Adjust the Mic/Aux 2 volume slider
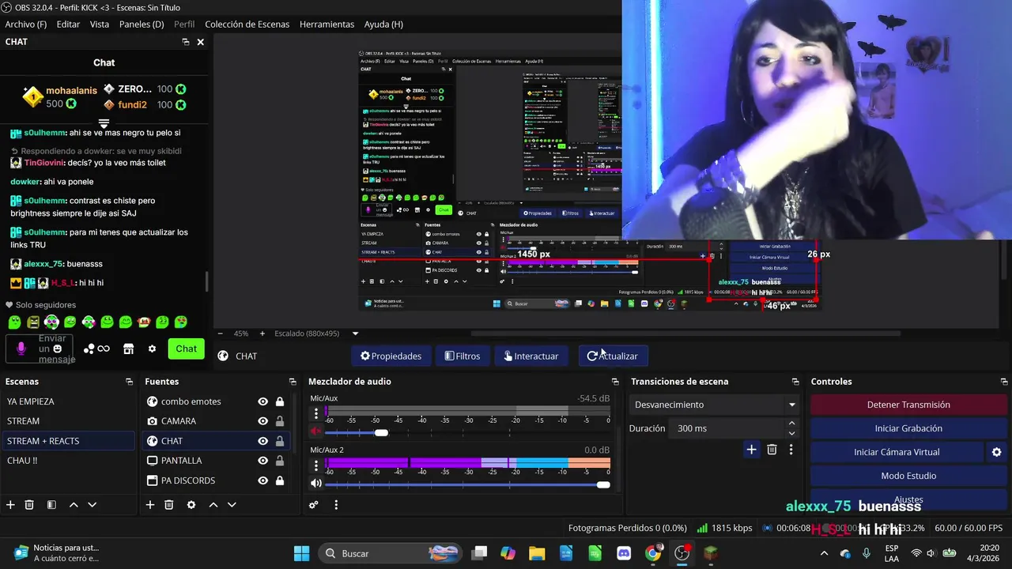Image resolution: width=1012 pixels, height=569 pixels. point(603,484)
